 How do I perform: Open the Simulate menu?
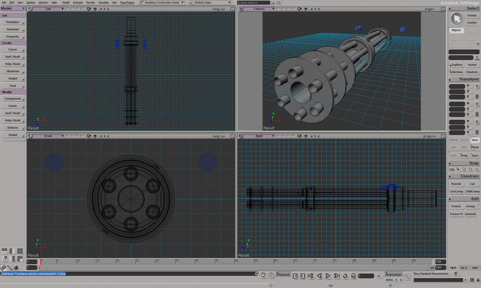(103, 2)
